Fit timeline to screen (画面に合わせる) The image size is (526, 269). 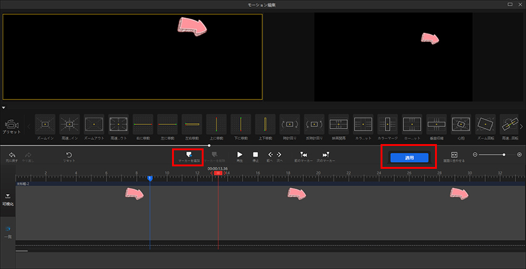coord(454,155)
